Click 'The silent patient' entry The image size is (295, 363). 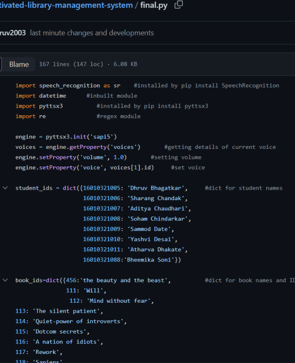pos(59,311)
